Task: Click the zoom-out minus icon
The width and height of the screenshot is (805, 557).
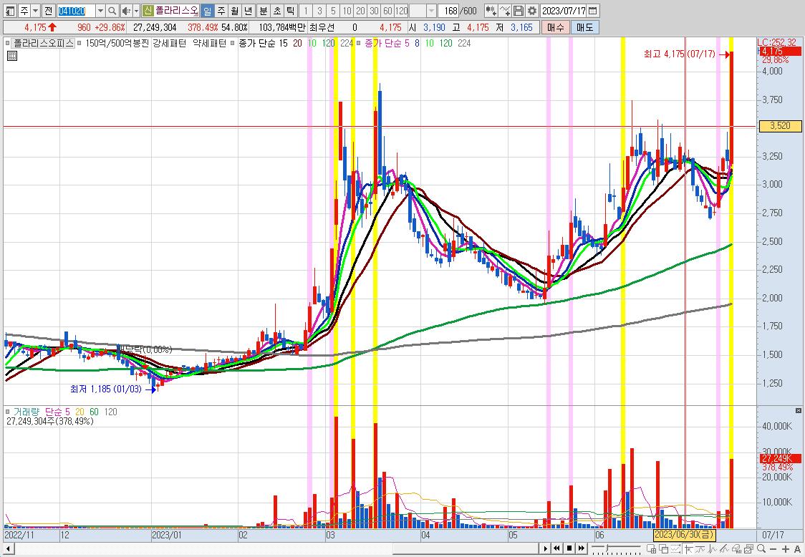Action: 773,549
